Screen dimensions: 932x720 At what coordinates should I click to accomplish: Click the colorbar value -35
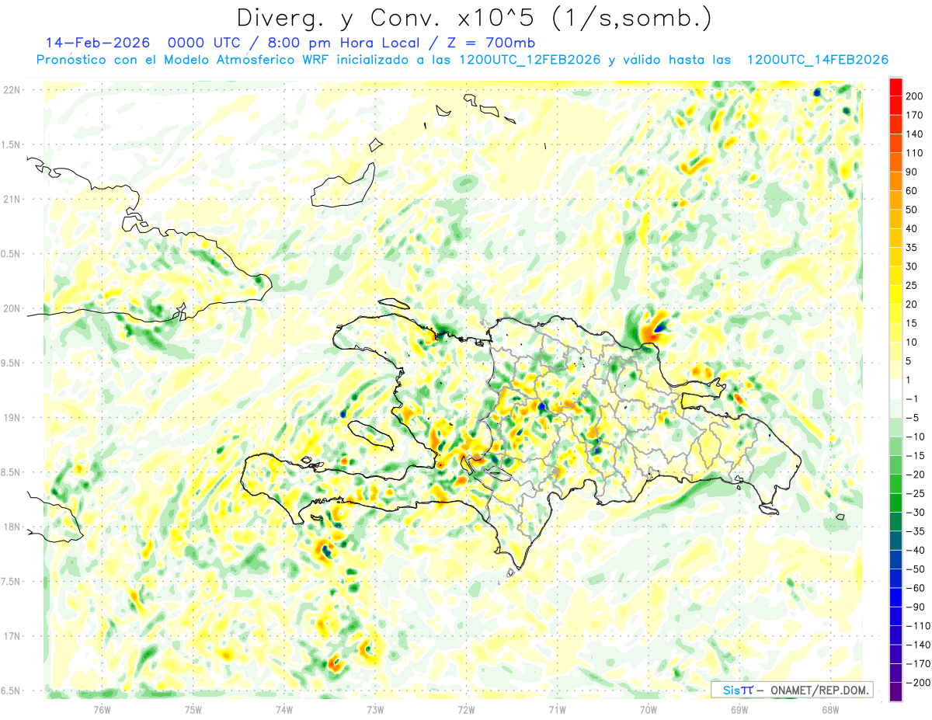915,532
